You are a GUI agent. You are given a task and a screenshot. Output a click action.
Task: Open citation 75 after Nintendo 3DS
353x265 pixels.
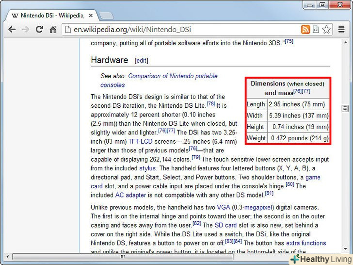(289, 41)
